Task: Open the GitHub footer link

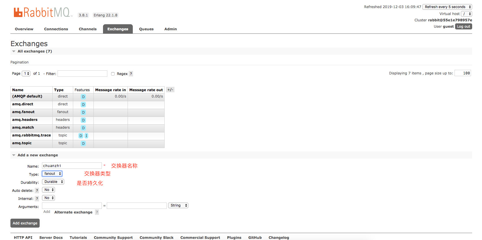Action: click(x=255, y=237)
